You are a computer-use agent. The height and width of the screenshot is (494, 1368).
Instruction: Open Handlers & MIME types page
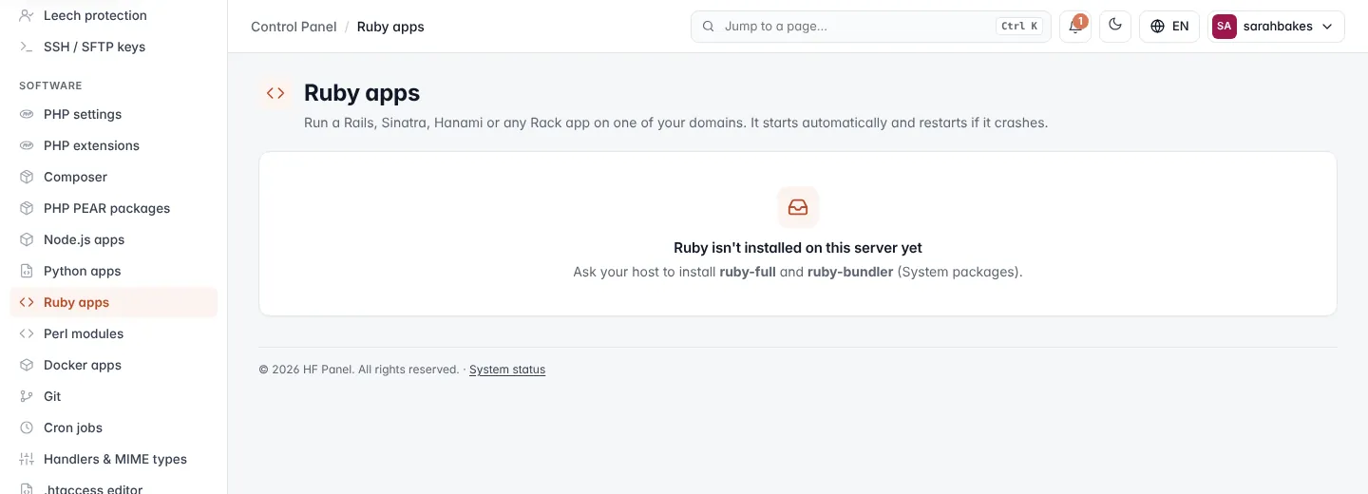coord(115,459)
